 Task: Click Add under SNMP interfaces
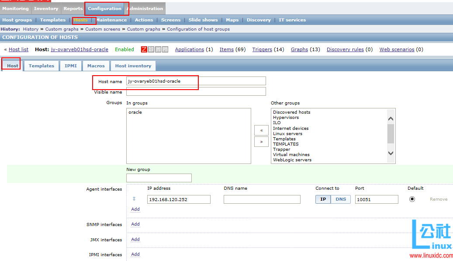[x=135, y=224]
